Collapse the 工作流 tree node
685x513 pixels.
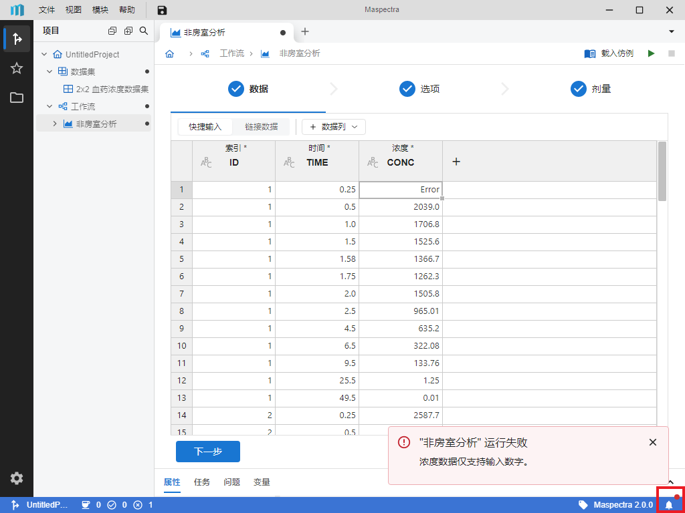click(50, 106)
